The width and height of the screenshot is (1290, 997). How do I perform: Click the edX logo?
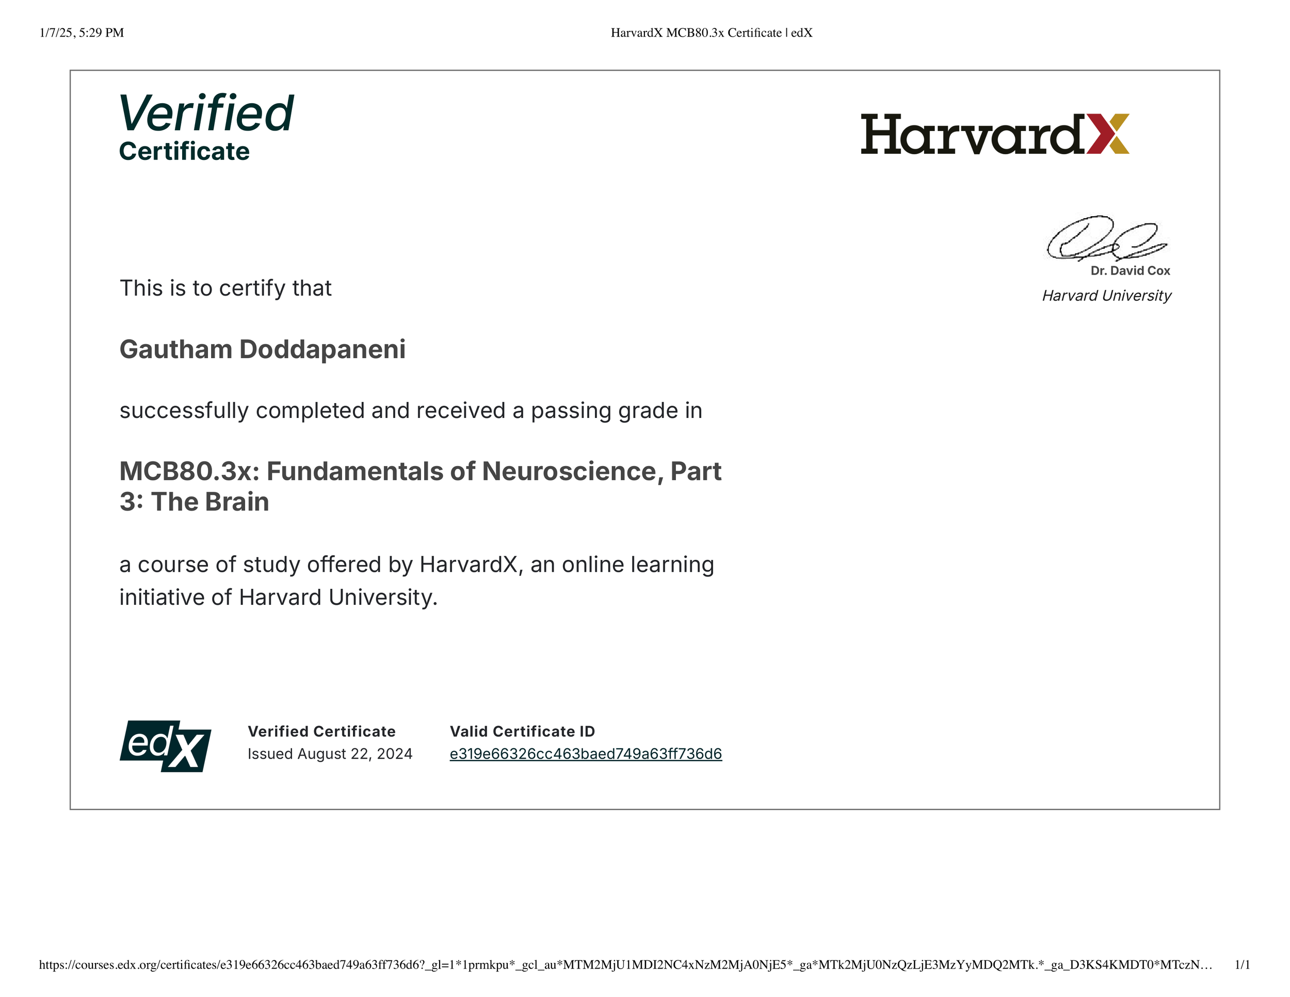(166, 746)
